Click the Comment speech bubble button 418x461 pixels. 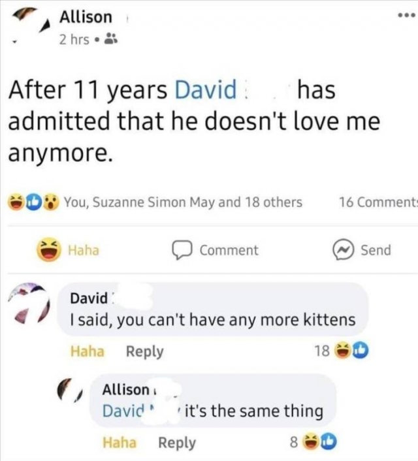click(216, 249)
